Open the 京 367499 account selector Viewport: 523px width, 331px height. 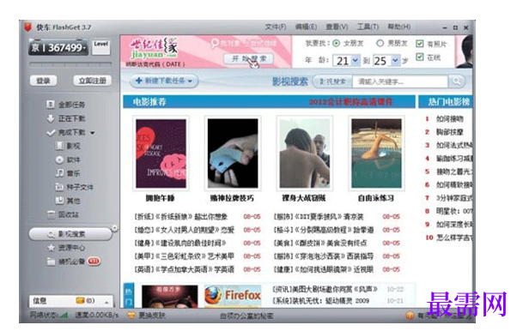(x=58, y=48)
